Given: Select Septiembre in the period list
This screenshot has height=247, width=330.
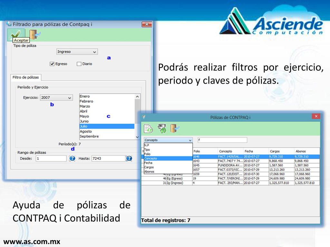Looking at the screenshot, I should click(107, 136).
